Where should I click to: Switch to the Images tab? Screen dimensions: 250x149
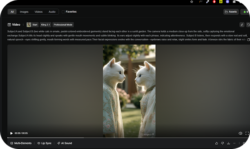(24, 12)
